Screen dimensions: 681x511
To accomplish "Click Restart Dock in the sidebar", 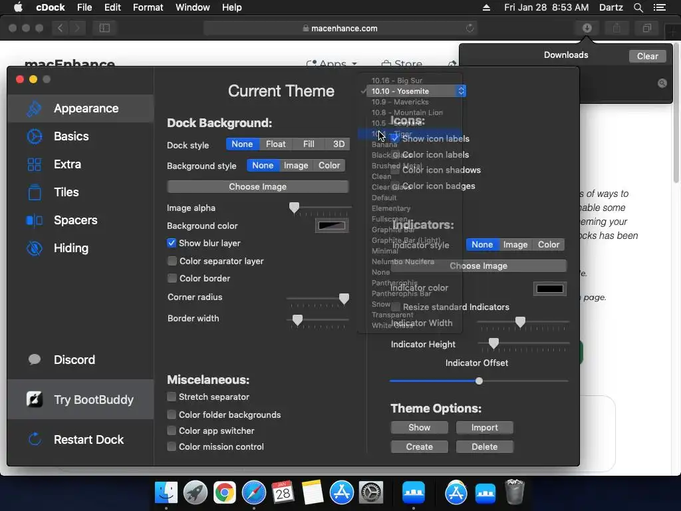I will coord(80,440).
